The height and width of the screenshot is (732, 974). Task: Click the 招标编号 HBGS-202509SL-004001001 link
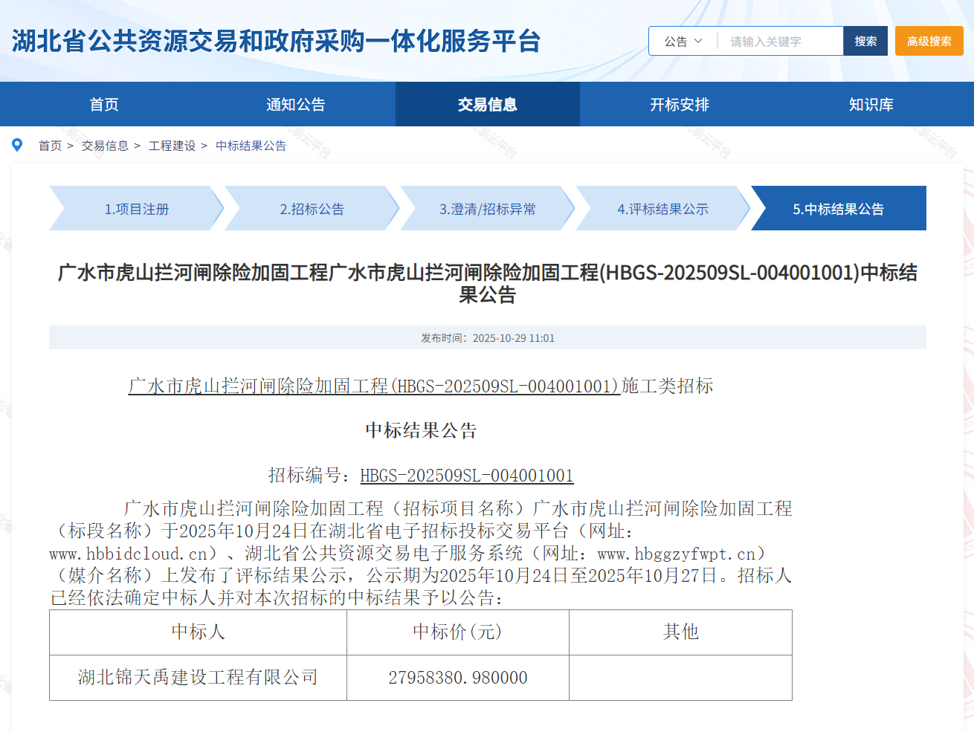click(x=466, y=476)
